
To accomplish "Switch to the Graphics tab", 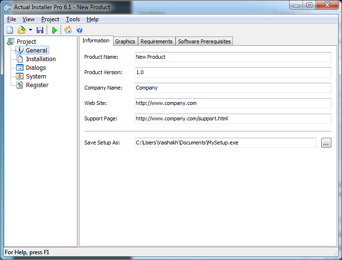I will (125, 41).
